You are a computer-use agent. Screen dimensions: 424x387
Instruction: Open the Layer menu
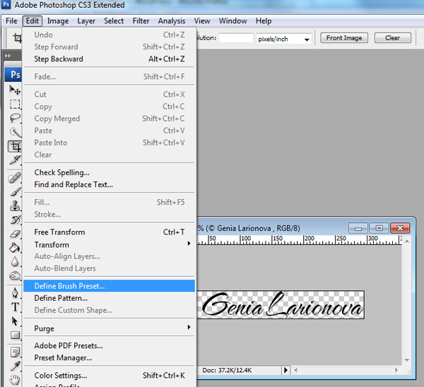tap(86, 20)
